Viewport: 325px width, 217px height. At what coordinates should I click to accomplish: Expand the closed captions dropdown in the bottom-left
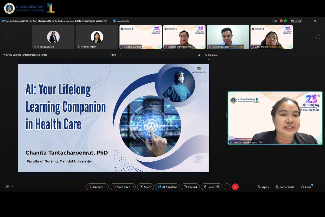click(12, 187)
